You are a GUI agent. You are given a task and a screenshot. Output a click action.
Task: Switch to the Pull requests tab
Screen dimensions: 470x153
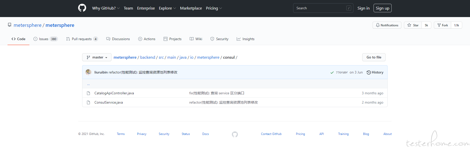point(82,39)
